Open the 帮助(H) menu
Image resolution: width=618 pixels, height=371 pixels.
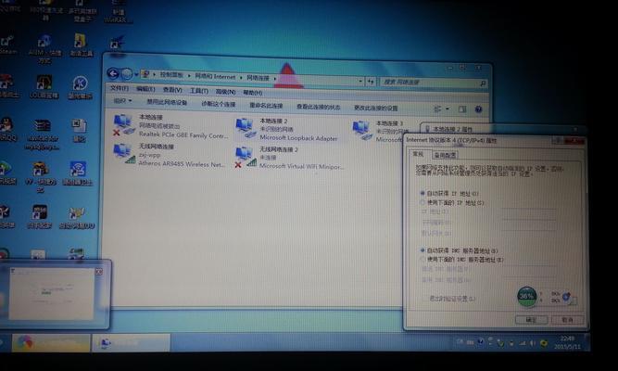(252, 93)
